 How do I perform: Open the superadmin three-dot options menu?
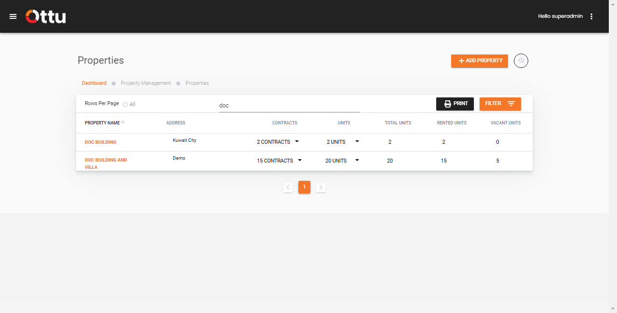[591, 16]
